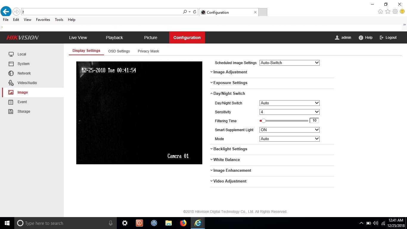Click the Help question mark icon

[361, 38]
